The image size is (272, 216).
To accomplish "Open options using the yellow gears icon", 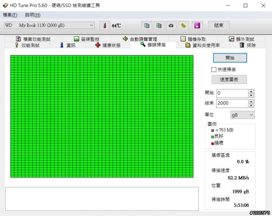I will coord(183,26).
